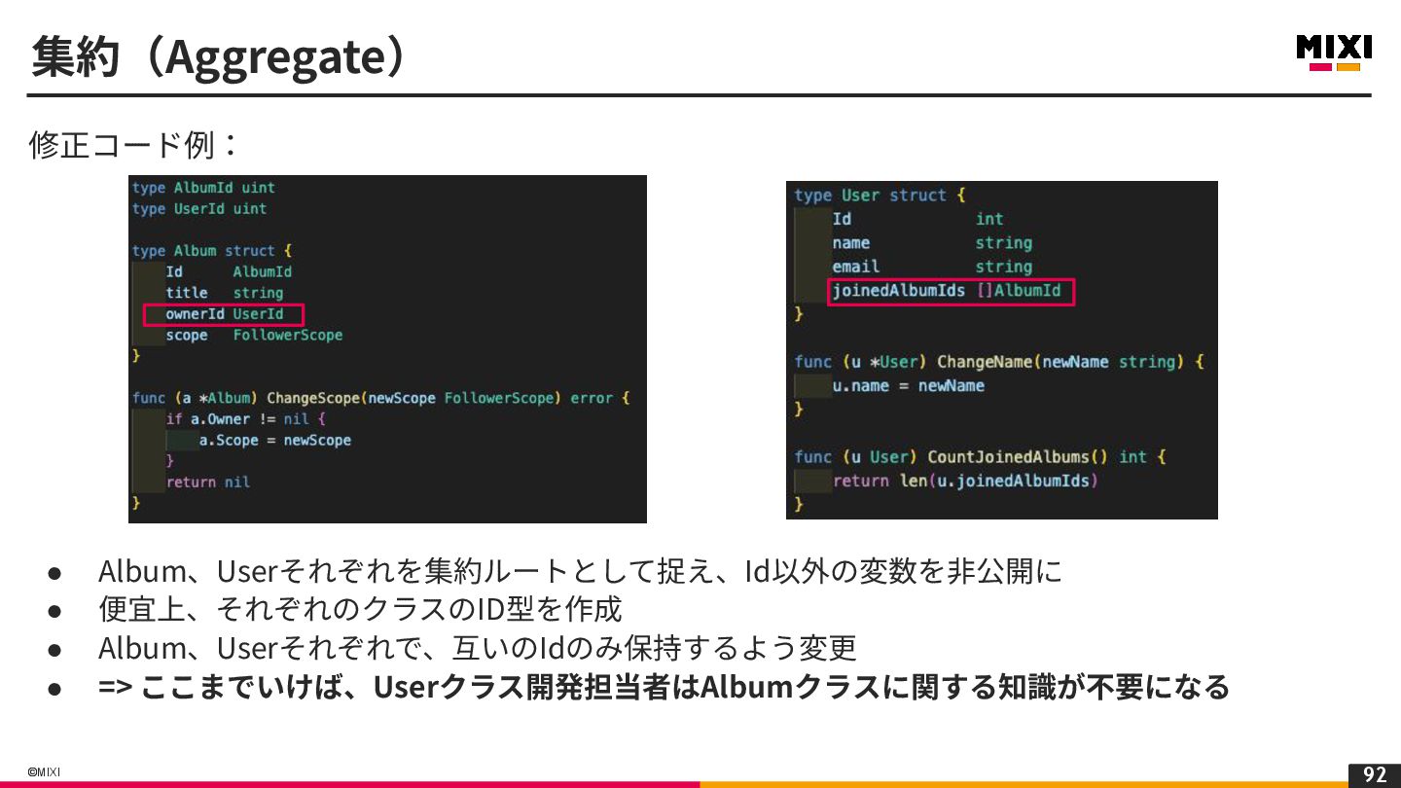Click the 'a.Scope = newScope' line
Viewport: 1401px width, 788px height.
pos(275,441)
